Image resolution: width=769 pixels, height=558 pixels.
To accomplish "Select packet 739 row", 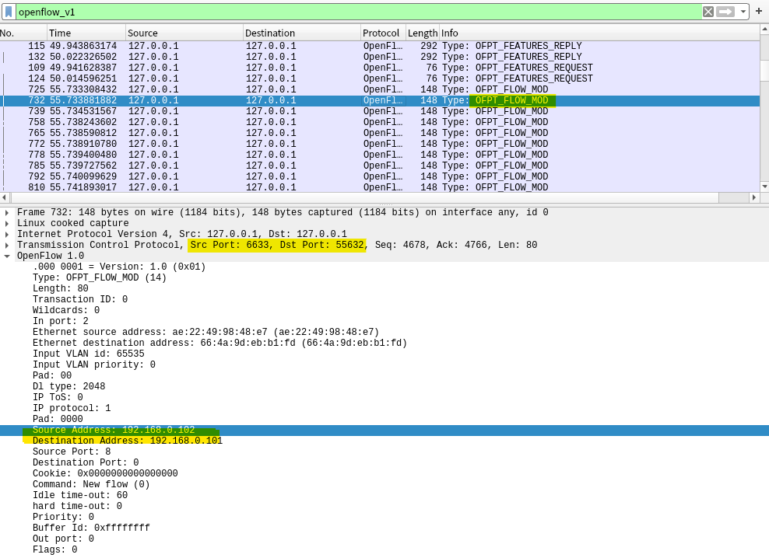I will (x=380, y=111).
